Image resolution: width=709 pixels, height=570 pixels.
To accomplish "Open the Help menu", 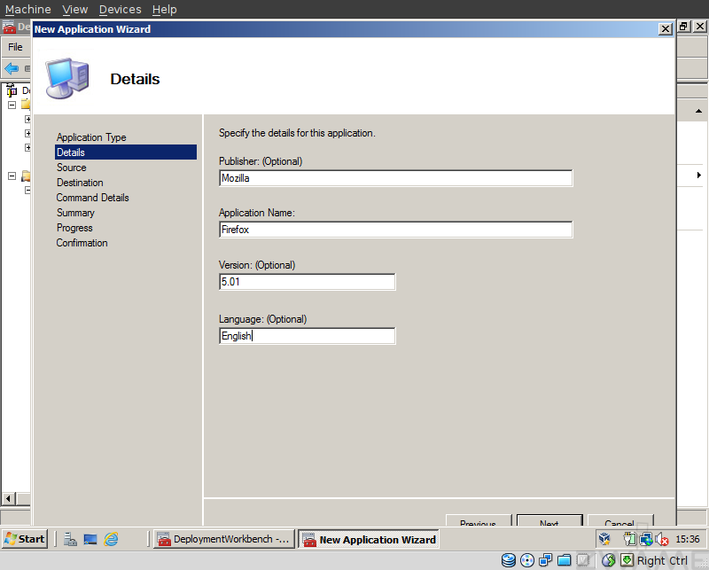I will coord(165,10).
